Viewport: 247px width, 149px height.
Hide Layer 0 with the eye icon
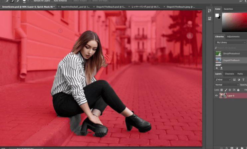click(x=216, y=95)
